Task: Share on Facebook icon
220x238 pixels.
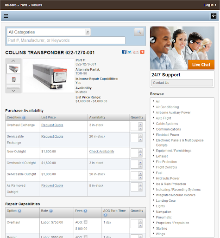Action: click(124, 52)
